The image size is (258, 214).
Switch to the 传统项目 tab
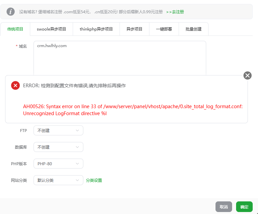pos(15,29)
